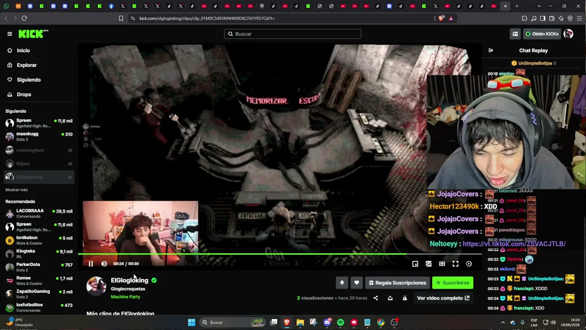Open the media control music icon
586x330 pixels.
point(533,18)
